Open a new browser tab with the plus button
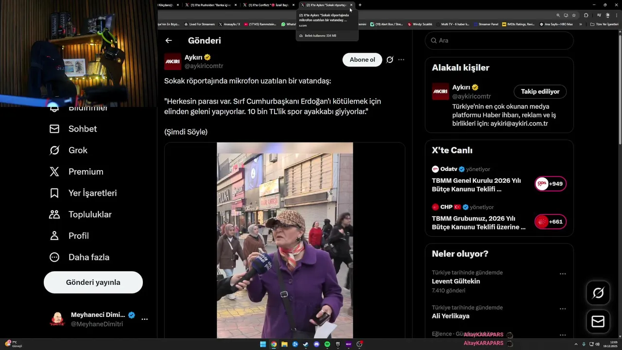The image size is (622, 350). [360, 5]
